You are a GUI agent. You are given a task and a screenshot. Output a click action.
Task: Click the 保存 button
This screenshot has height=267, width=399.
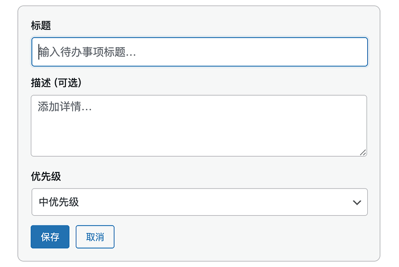50,237
